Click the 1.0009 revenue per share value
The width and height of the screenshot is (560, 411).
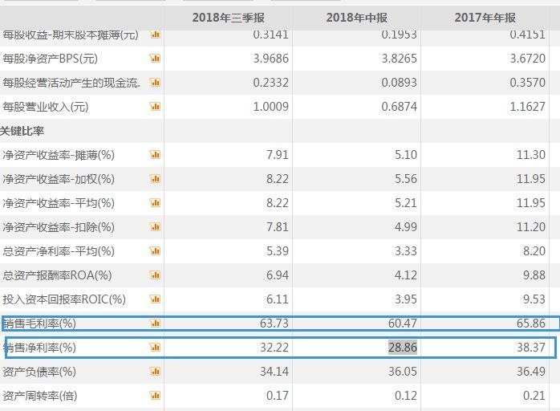(270, 107)
